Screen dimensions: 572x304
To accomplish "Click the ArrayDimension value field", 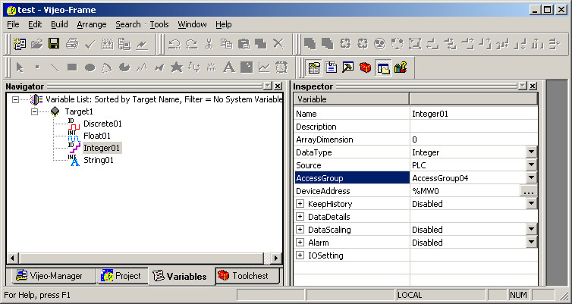I will 473,139.
